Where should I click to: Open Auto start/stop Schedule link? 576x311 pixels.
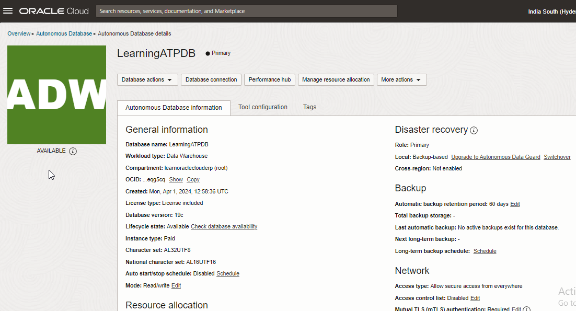pyautogui.click(x=228, y=273)
